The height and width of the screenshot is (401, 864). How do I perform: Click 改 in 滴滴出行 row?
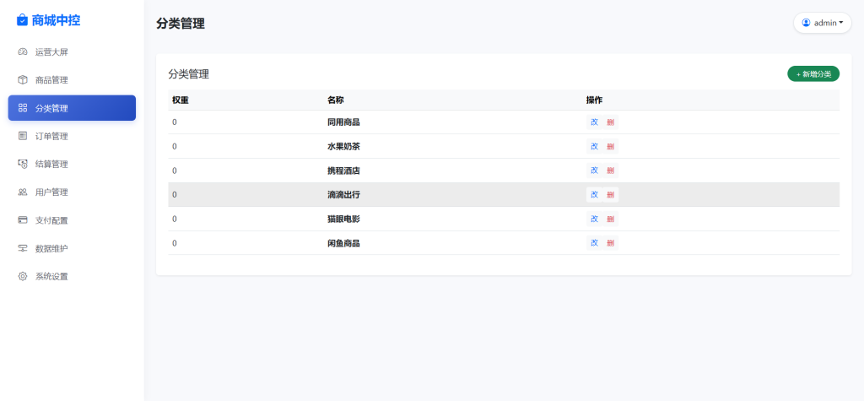tap(594, 195)
